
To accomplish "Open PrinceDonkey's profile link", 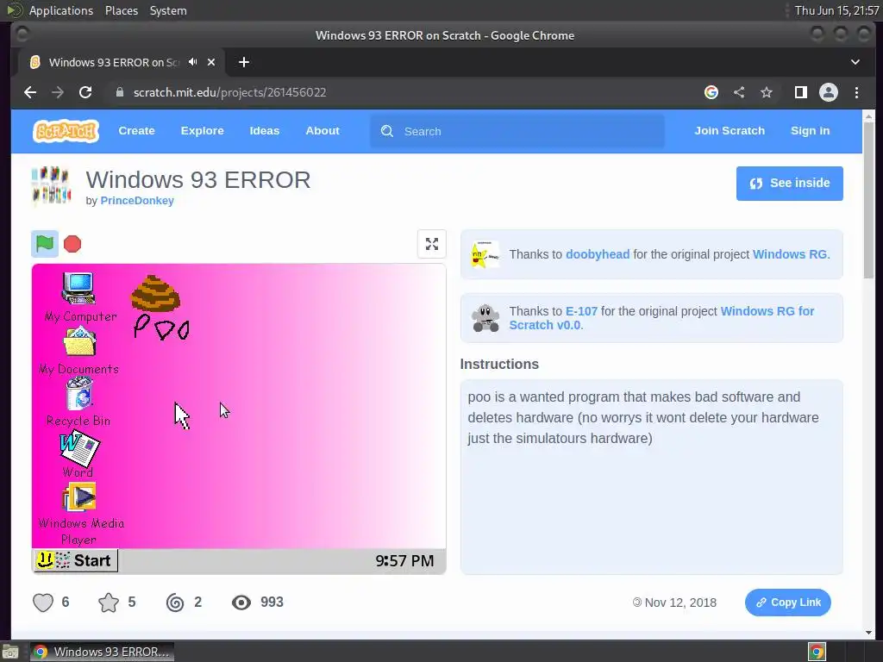I will tap(137, 201).
